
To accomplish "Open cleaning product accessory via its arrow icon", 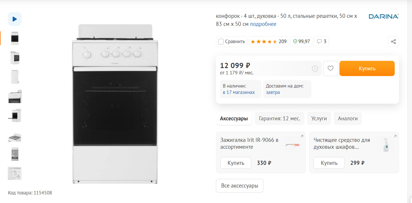I will tap(395, 136).
